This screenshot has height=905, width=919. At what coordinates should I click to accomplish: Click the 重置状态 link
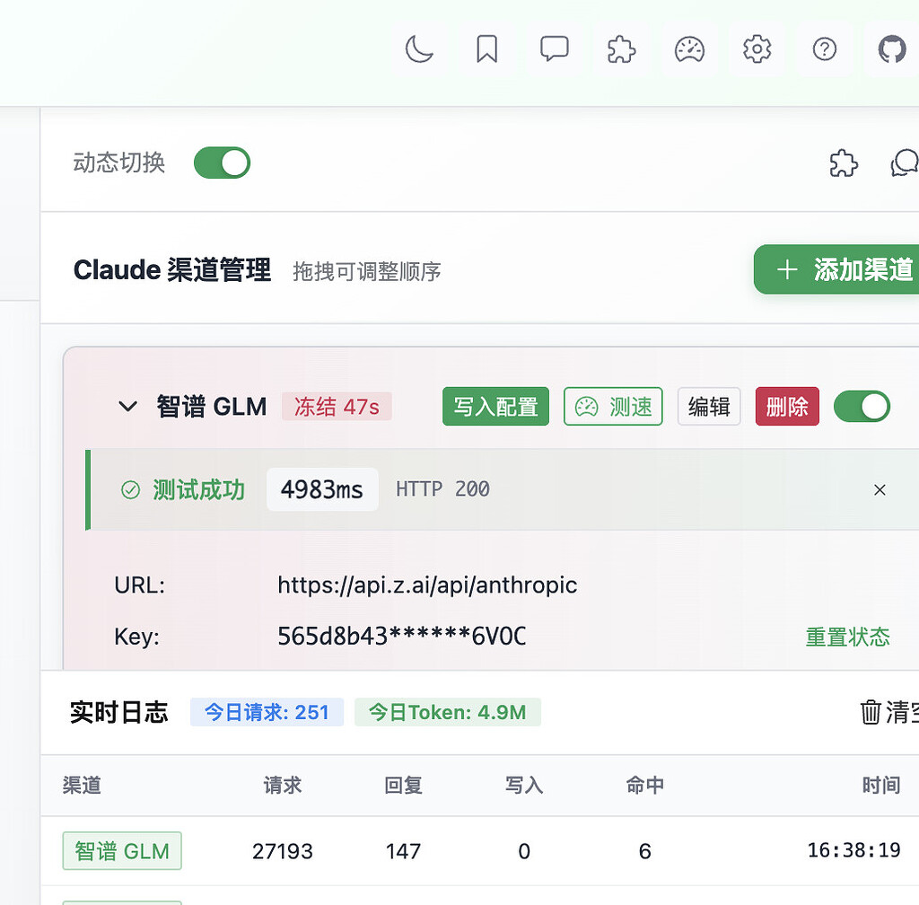pos(847,637)
